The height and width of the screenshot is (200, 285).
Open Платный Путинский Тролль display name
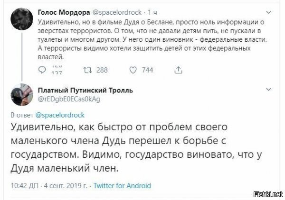pyautogui.click(x=85, y=90)
